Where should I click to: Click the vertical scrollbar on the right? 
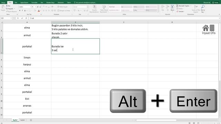(x=220, y=52)
